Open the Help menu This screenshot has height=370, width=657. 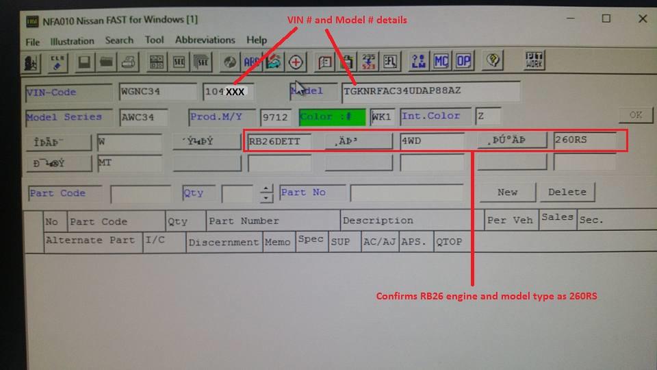pyautogui.click(x=257, y=40)
